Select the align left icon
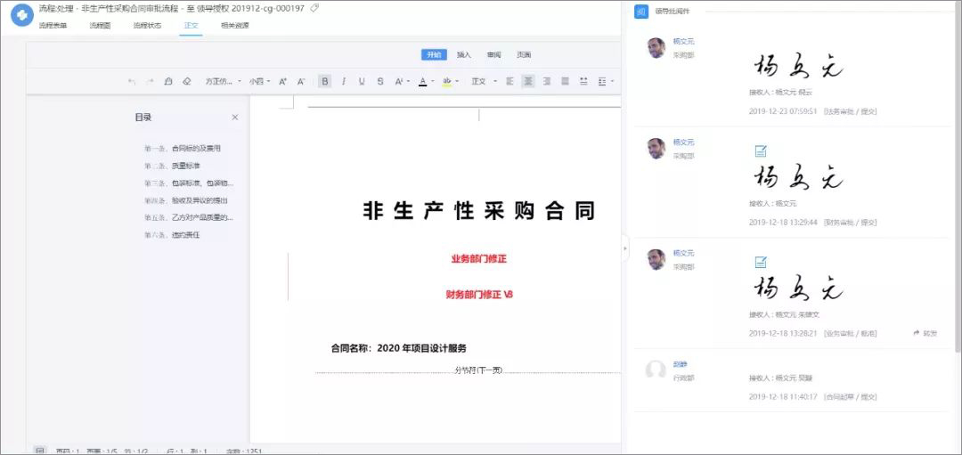The height and width of the screenshot is (455, 962). point(510,81)
